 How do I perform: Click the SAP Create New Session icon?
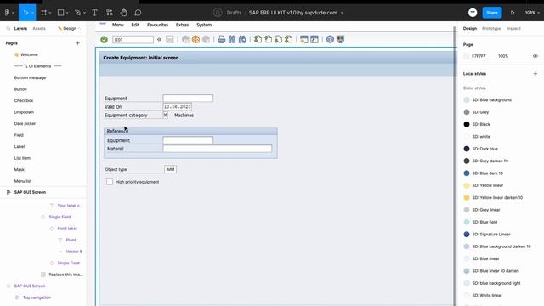tap(304, 40)
